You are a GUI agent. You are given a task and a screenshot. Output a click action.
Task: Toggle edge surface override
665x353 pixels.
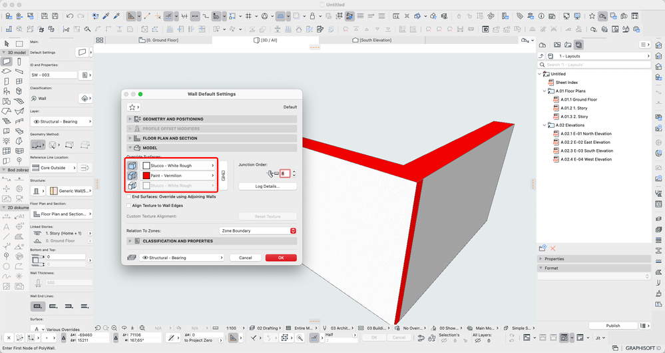tap(132, 175)
